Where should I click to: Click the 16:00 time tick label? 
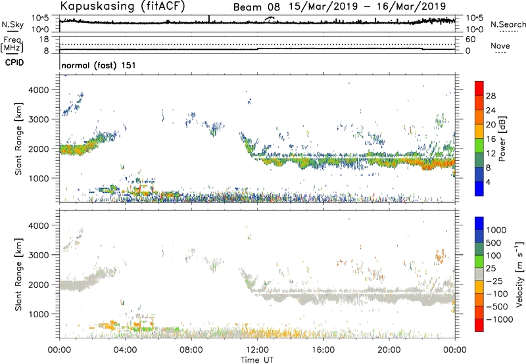323,350
